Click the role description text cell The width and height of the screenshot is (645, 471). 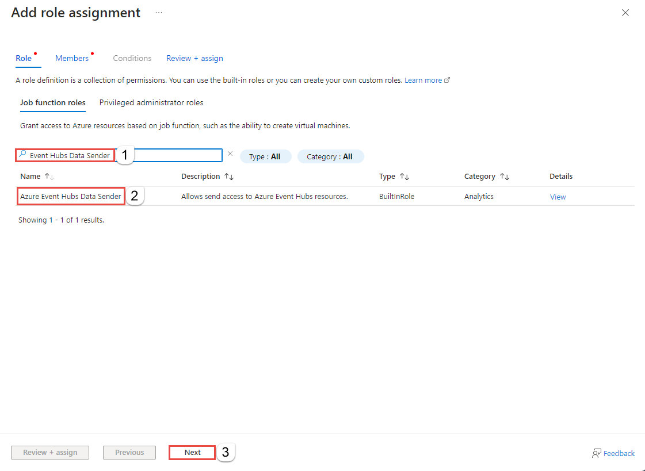[265, 197]
